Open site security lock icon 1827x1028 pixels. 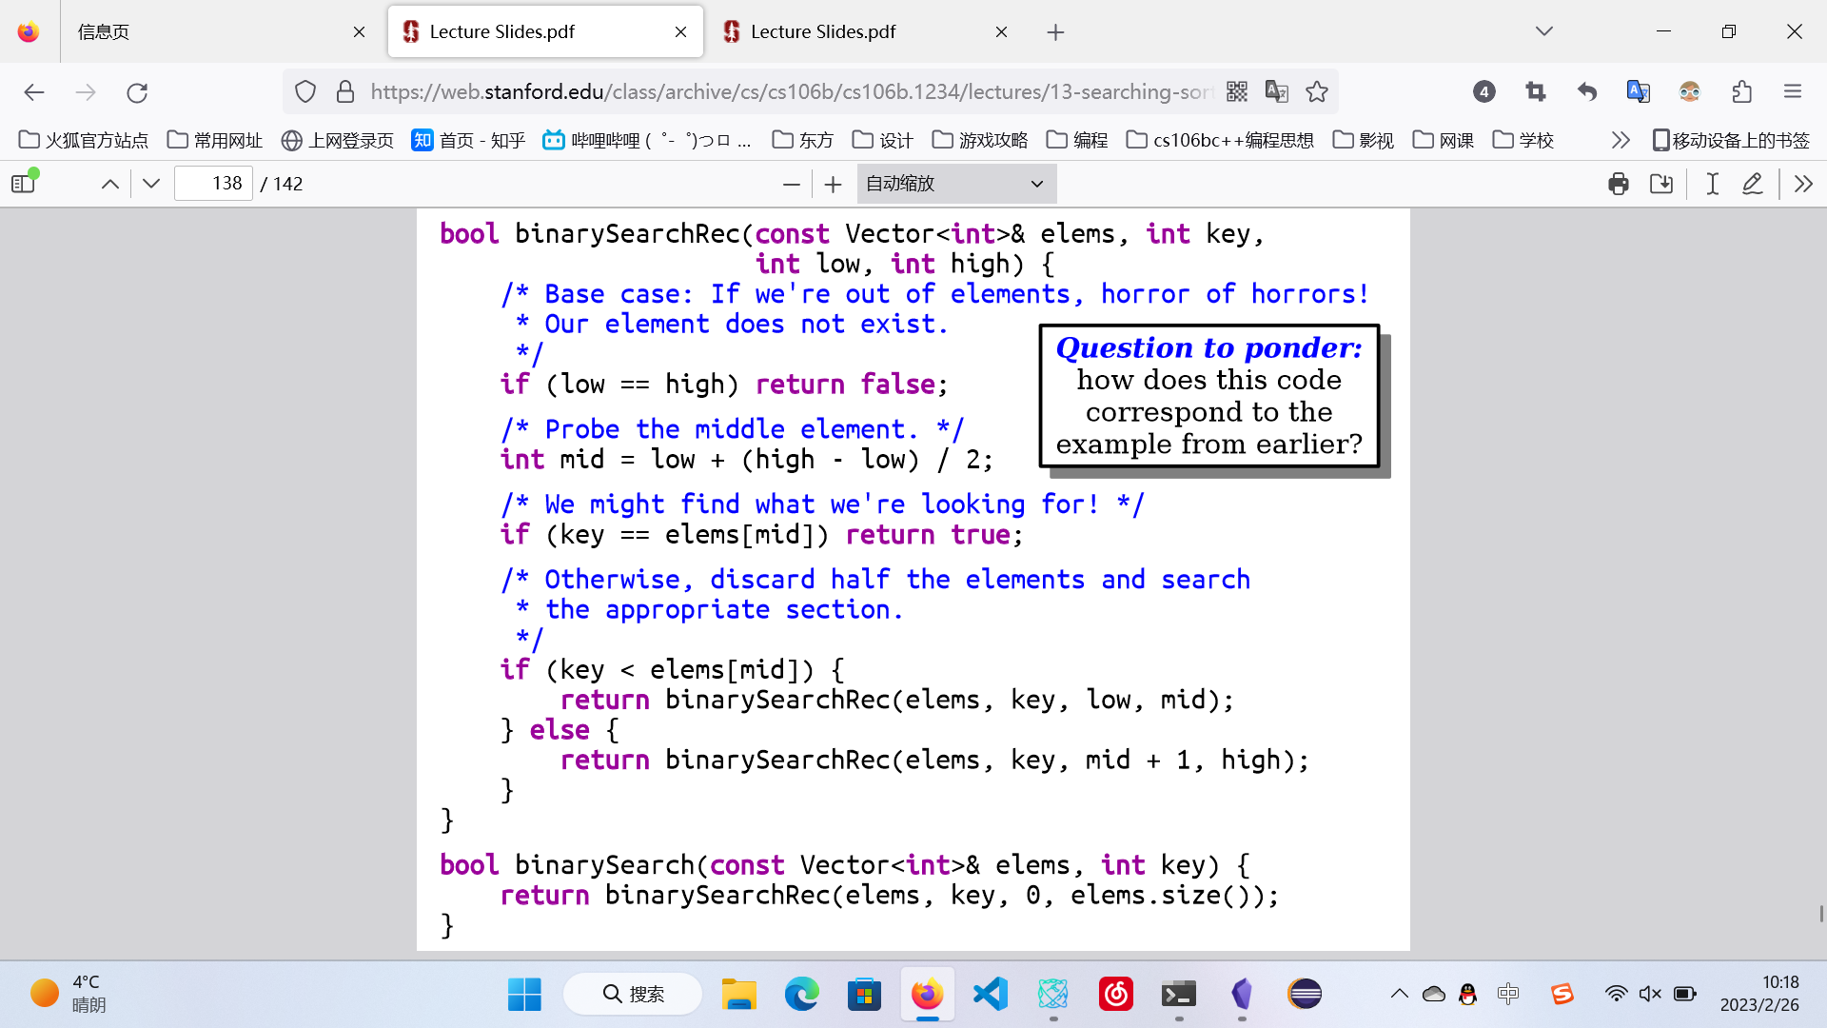(x=345, y=91)
